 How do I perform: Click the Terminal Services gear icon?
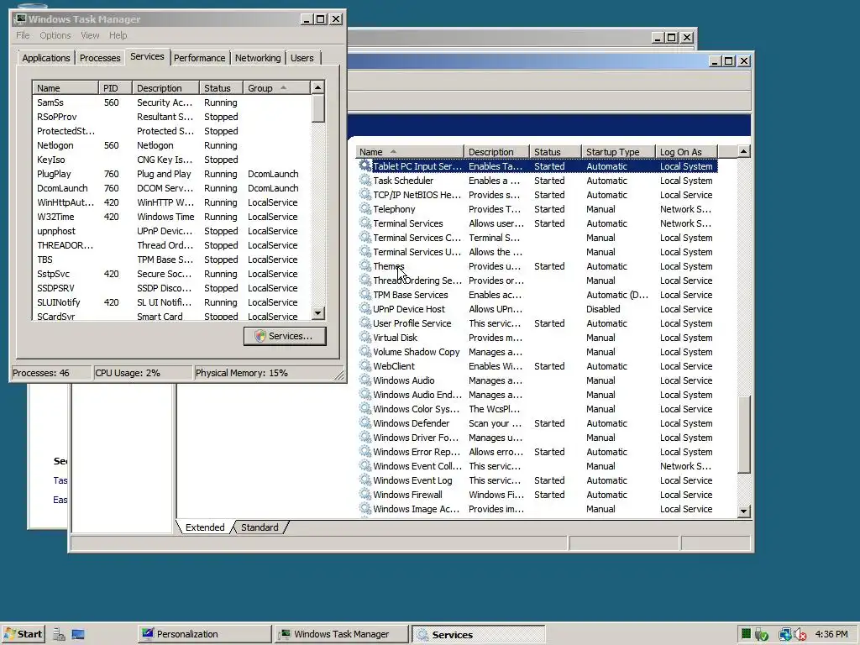364,223
